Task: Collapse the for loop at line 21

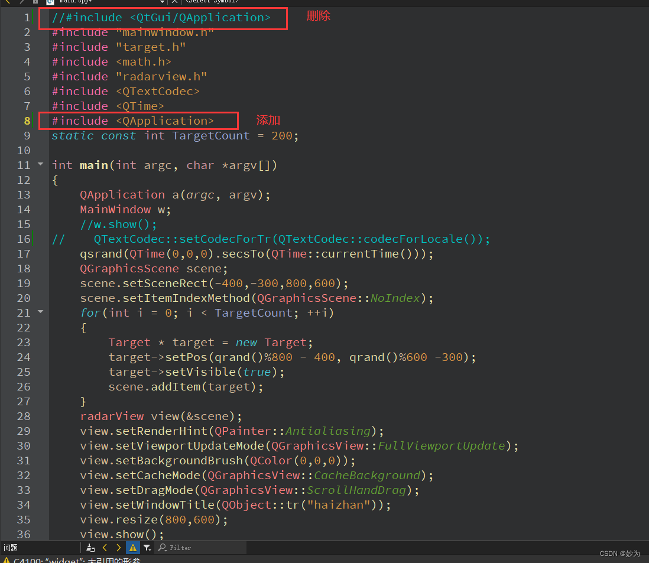Action: pyautogui.click(x=40, y=313)
